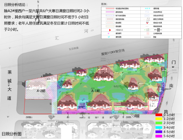Image resolution: width=183 pixels, height=140 pixels.
Task: Click the red triangle entrance legend symbol
Action: click(x=110, y=30)
